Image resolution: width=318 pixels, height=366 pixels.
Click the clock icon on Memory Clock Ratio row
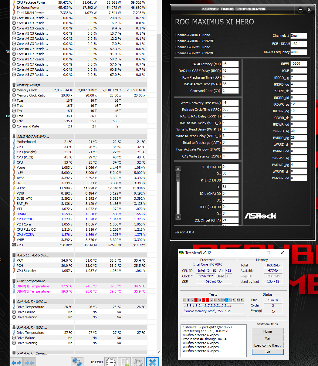click(14, 95)
